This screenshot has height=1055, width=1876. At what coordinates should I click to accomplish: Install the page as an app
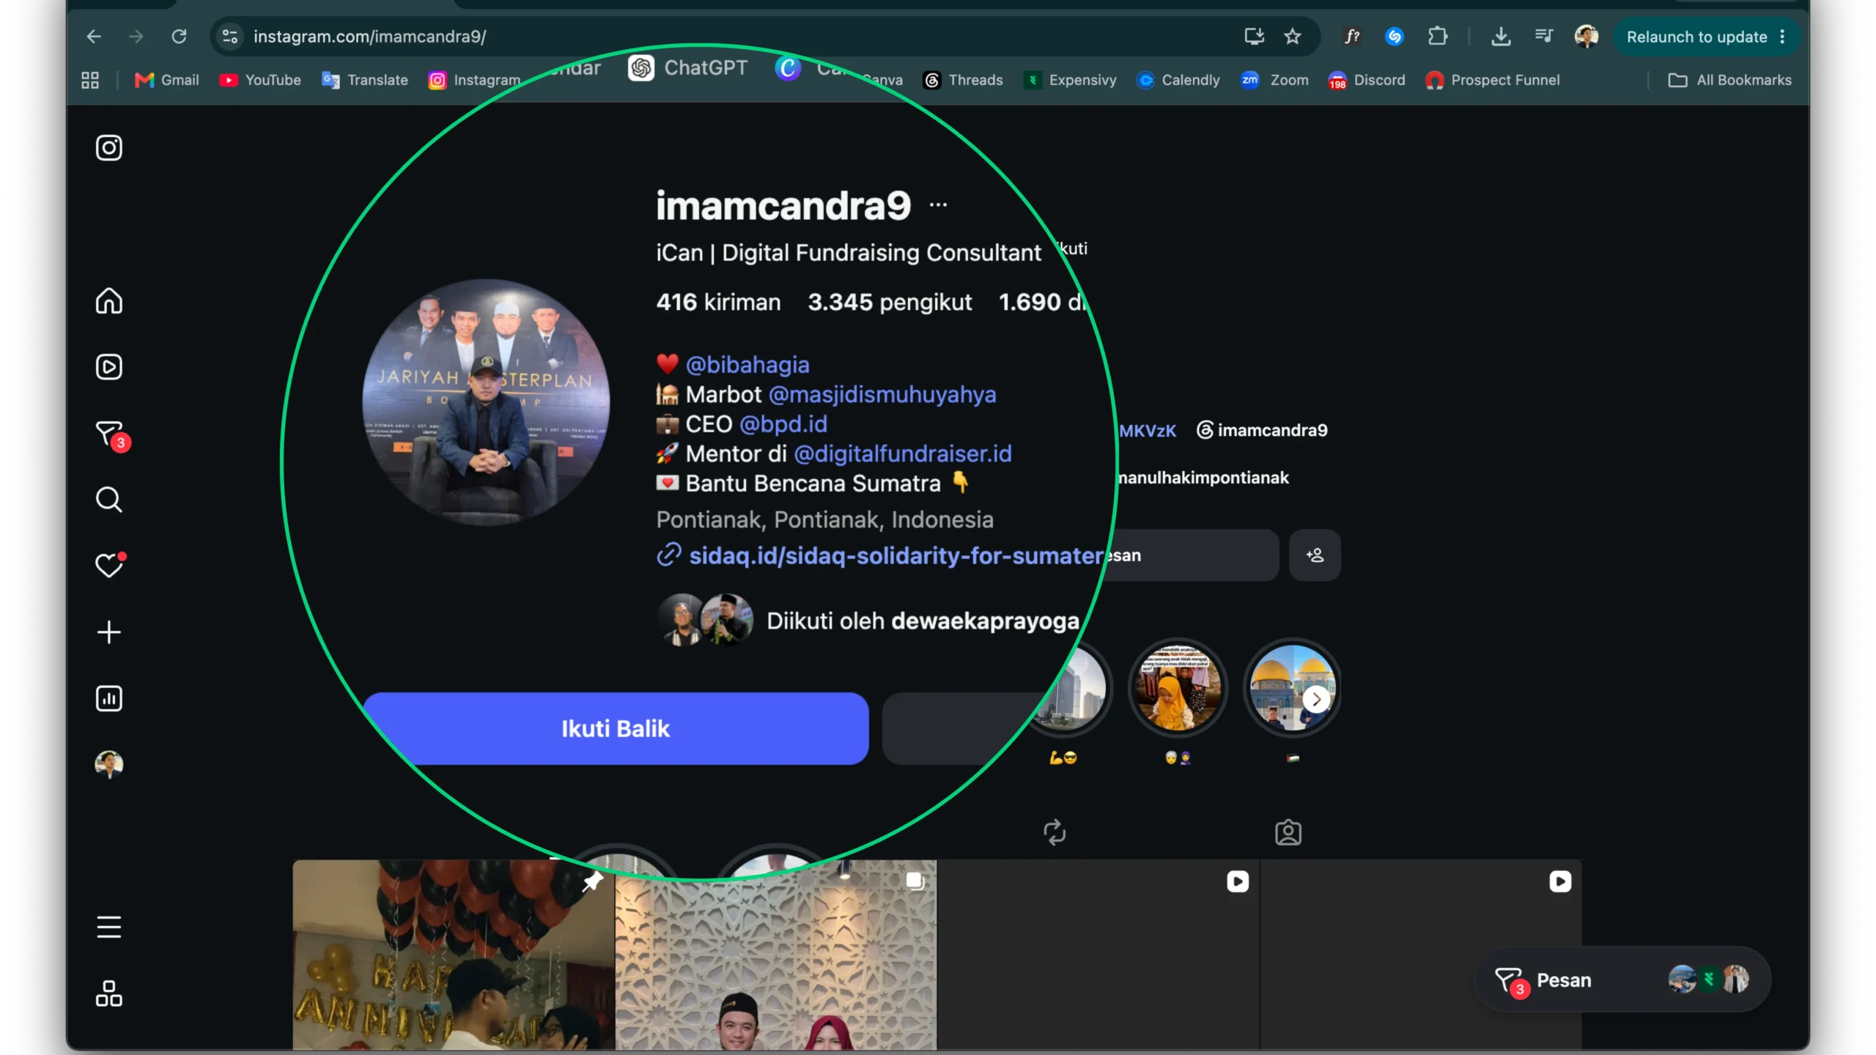(x=1254, y=37)
